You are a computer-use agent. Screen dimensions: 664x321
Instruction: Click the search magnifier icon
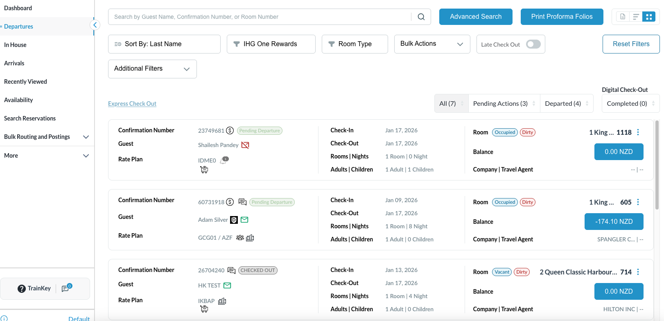coord(421,17)
